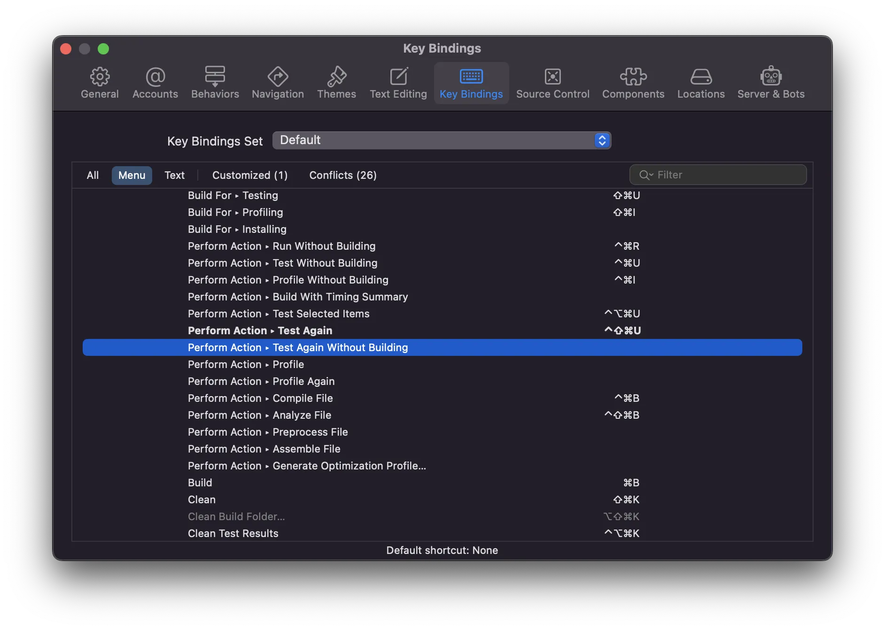Click the highlighted Test Again Without Building row

tap(442, 347)
